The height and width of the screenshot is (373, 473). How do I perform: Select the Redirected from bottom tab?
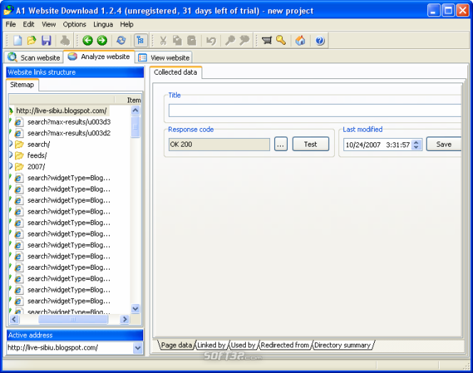pos(285,345)
